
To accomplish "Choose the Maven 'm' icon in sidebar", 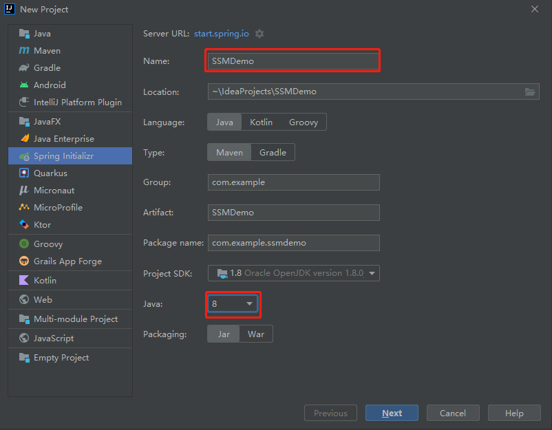I will click(24, 50).
